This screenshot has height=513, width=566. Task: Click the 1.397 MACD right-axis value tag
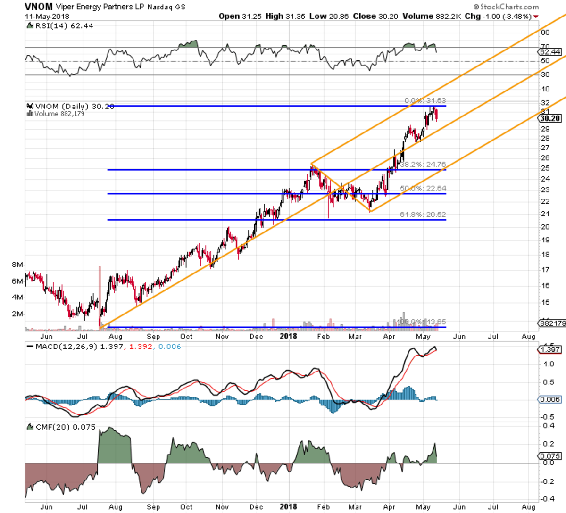click(x=550, y=349)
